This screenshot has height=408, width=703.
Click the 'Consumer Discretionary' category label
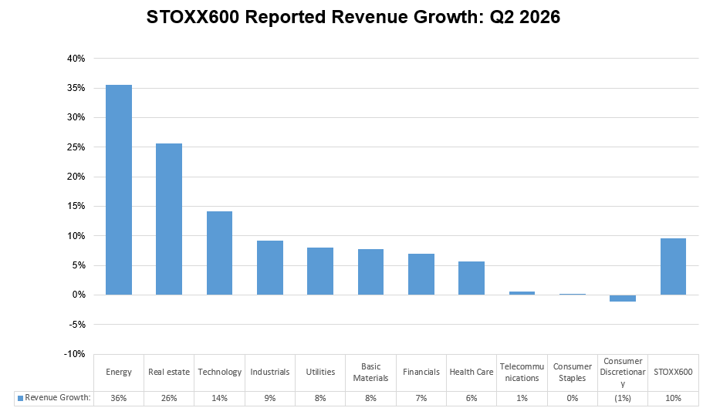tap(623, 373)
